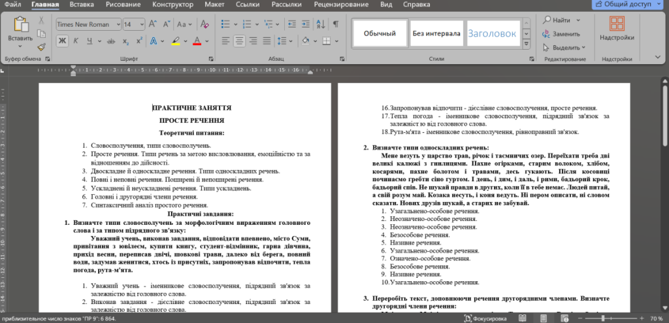The width and height of the screenshot is (669, 323).
Task: Switch to the Вставка tab
Action: pyautogui.click(x=82, y=5)
